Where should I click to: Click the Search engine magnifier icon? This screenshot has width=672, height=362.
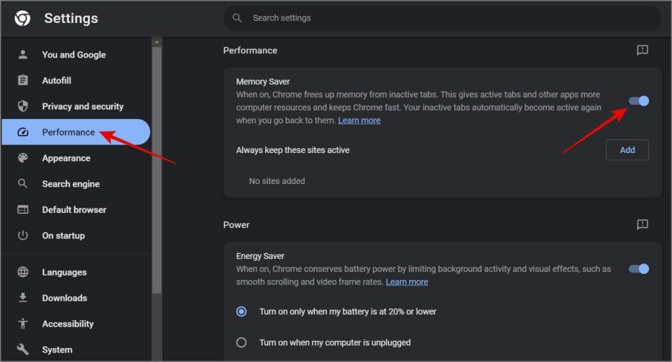(23, 183)
